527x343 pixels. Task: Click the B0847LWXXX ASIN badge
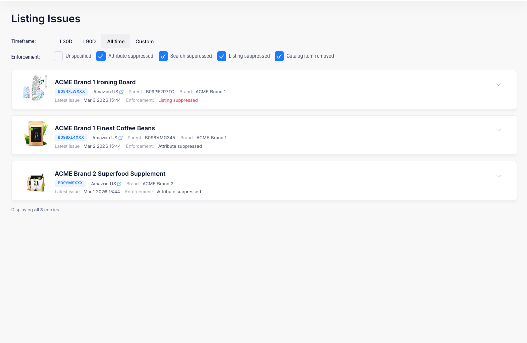71,91
